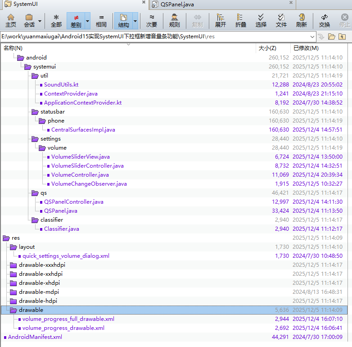Collapse the settings folder
352x347 pixels.
35,139
